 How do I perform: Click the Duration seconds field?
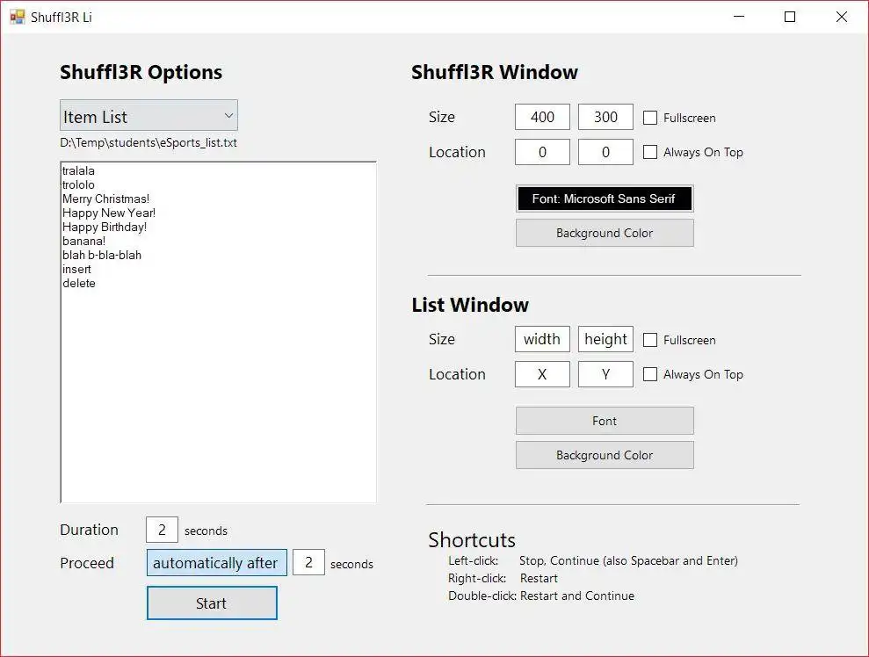point(162,530)
